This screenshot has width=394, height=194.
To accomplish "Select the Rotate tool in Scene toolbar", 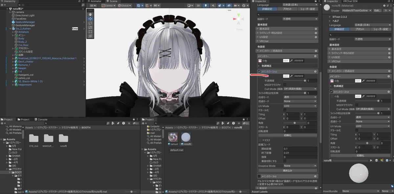I will coord(90,23).
